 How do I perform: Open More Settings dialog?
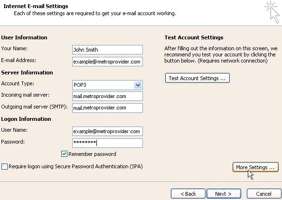click(x=255, y=167)
